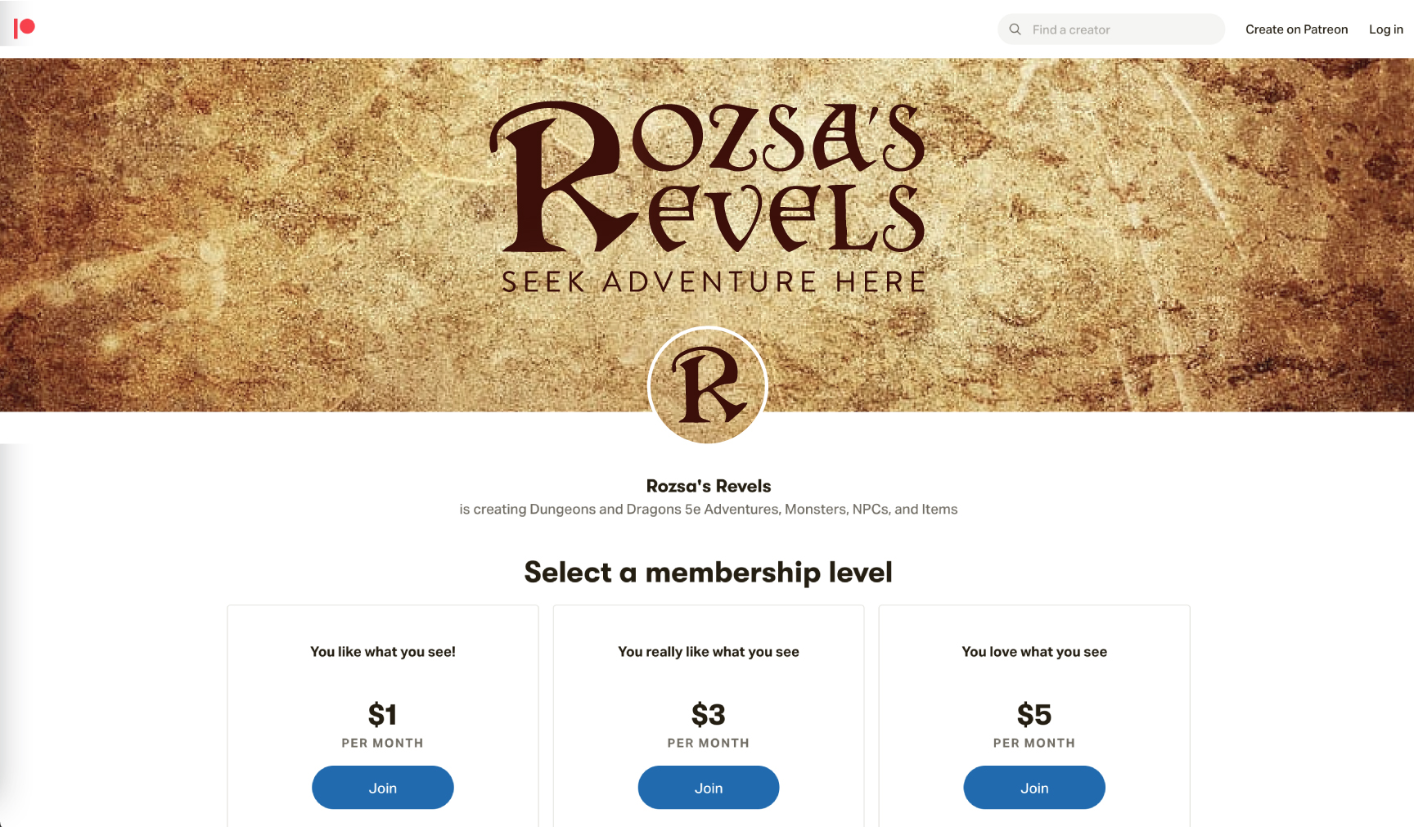Click the "Seek Adventure Here" banner tagline
Viewport: 1414px width, 827px height.
pyautogui.click(x=714, y=282)
